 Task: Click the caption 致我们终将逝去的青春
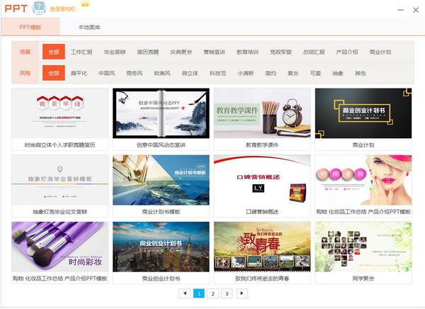point(262,279)
